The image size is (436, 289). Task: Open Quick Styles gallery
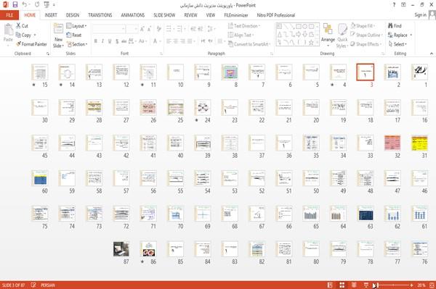tap(342, 35)
